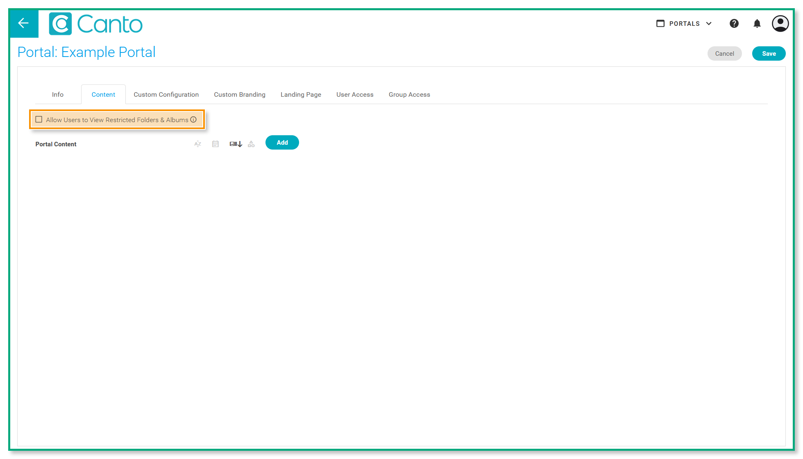Click the date sort calendar icon
The image size is (803, 459).
coord(215,144)
